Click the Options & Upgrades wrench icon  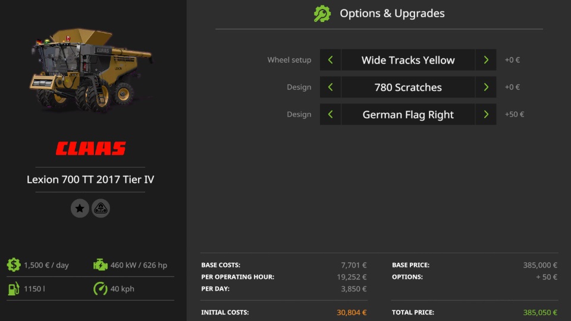[x=322, y=14]
